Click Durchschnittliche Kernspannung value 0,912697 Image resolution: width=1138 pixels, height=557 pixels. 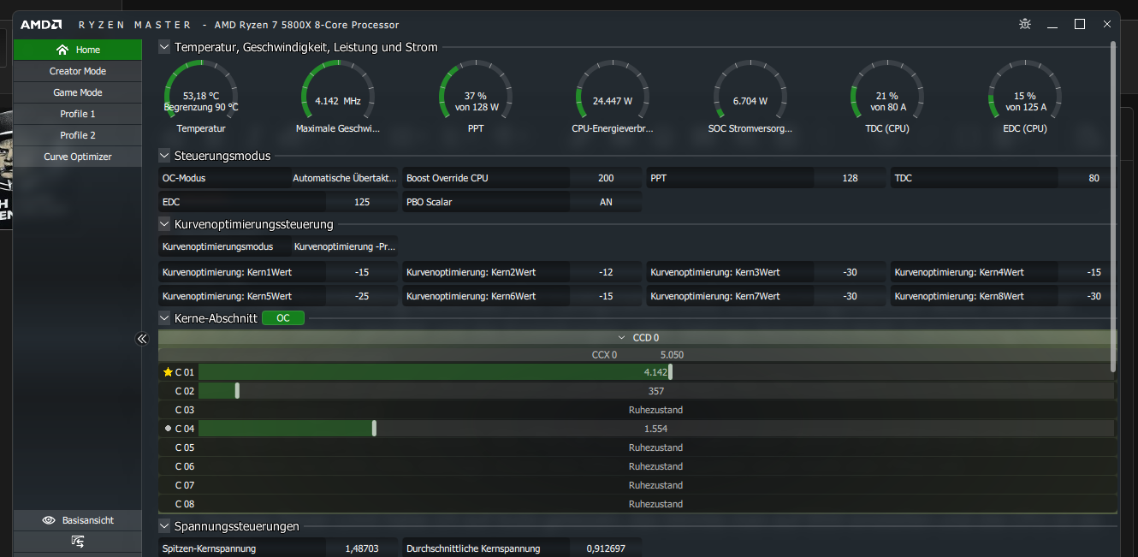tap(606, 548)
